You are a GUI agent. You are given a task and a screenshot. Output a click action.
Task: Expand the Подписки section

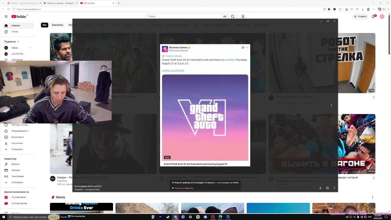point(12,42)
